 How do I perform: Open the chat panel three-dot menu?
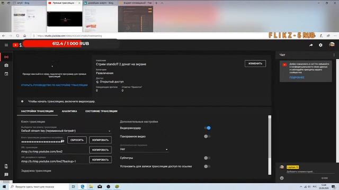pyautogui.click(x=334, y=55)
